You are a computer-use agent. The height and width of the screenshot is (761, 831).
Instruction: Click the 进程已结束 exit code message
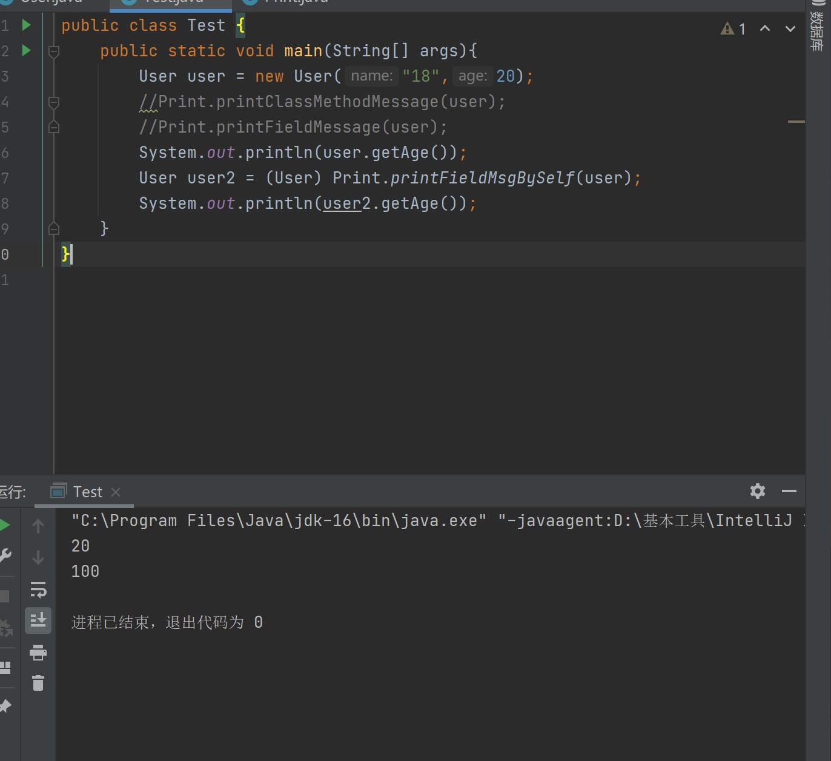167,622
